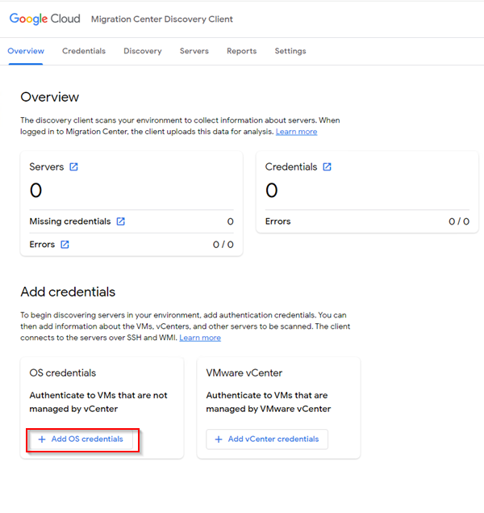Open Credentials card external link icon
This screenshot has width=484, height=513.
(327, 167)
